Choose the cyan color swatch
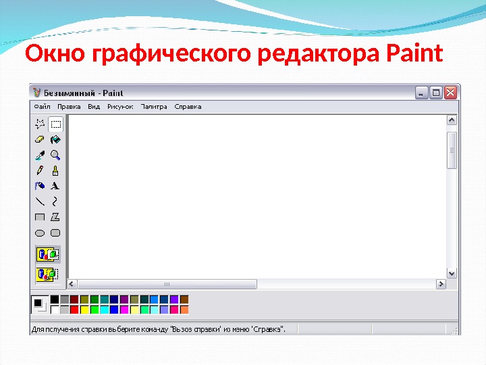 click(105, 310)
